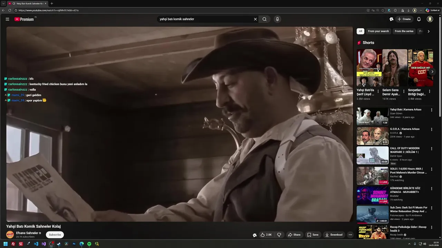Viewport: 442px width, 248px height.
Task: Start voice search with microphone icon
Action: tap(277, 19)
